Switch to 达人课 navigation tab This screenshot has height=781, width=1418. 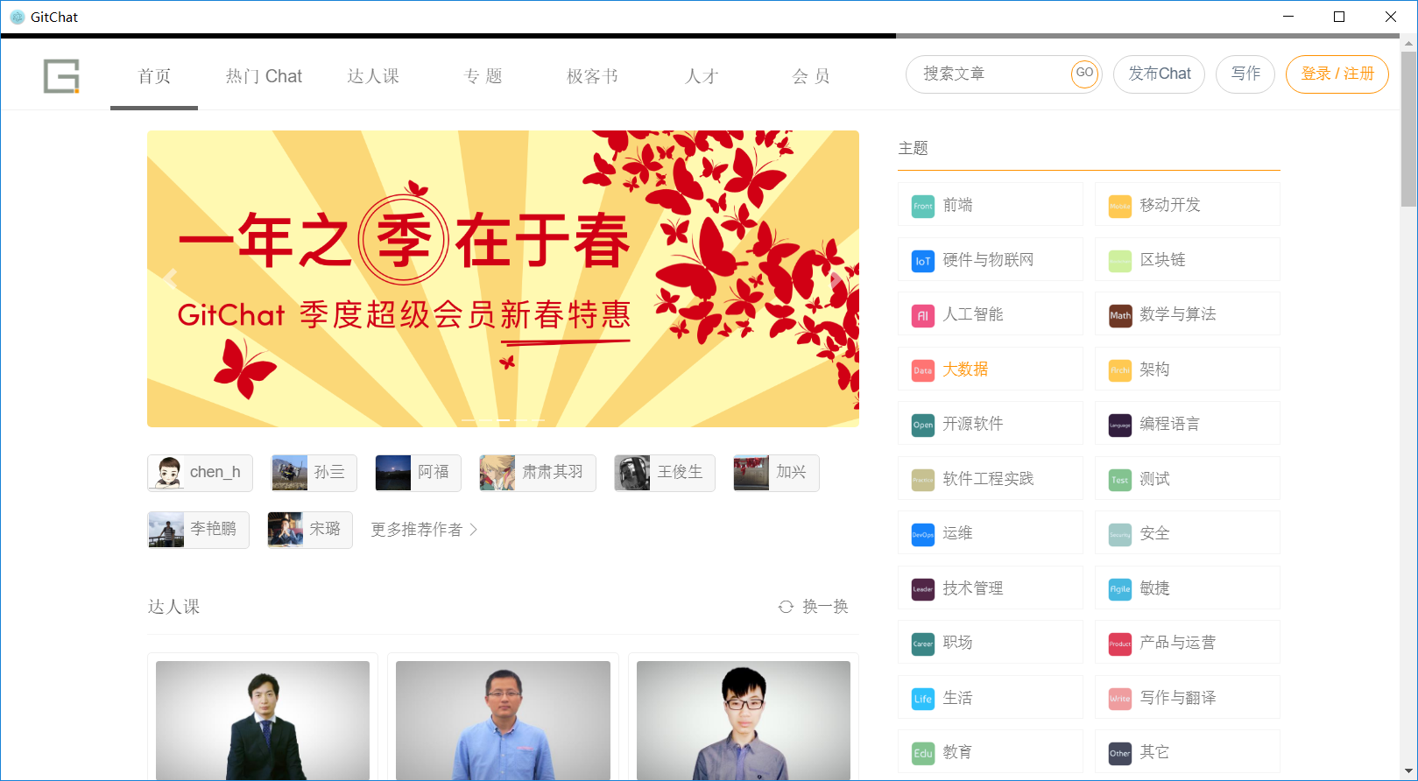point(373,76)
